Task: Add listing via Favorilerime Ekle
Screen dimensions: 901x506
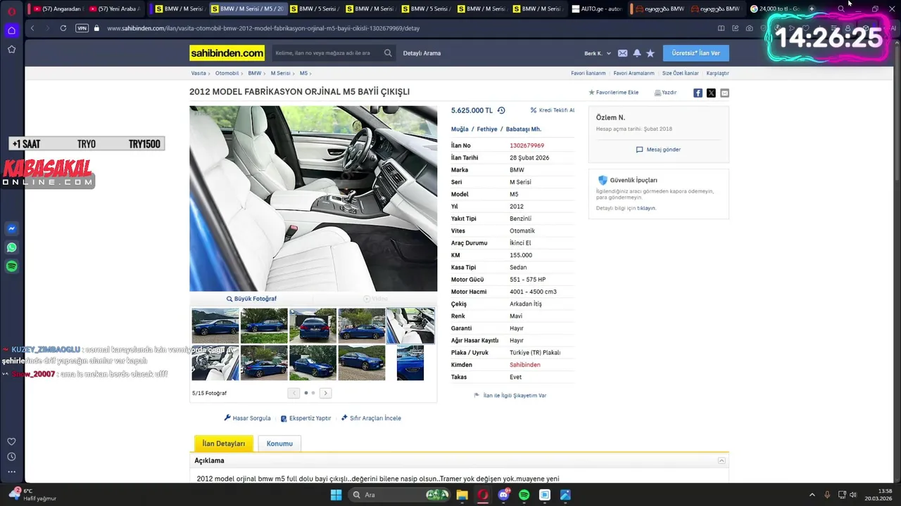Action: [613, 93]
